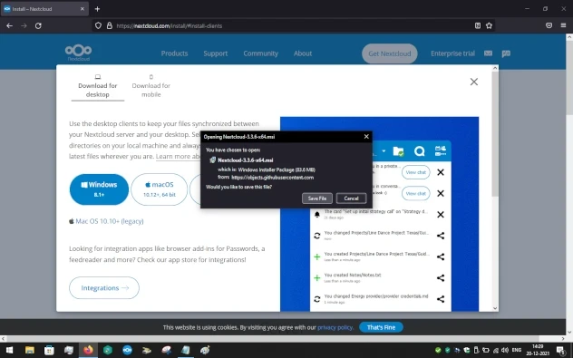Open the clock showing 20-12-2021

538,350
